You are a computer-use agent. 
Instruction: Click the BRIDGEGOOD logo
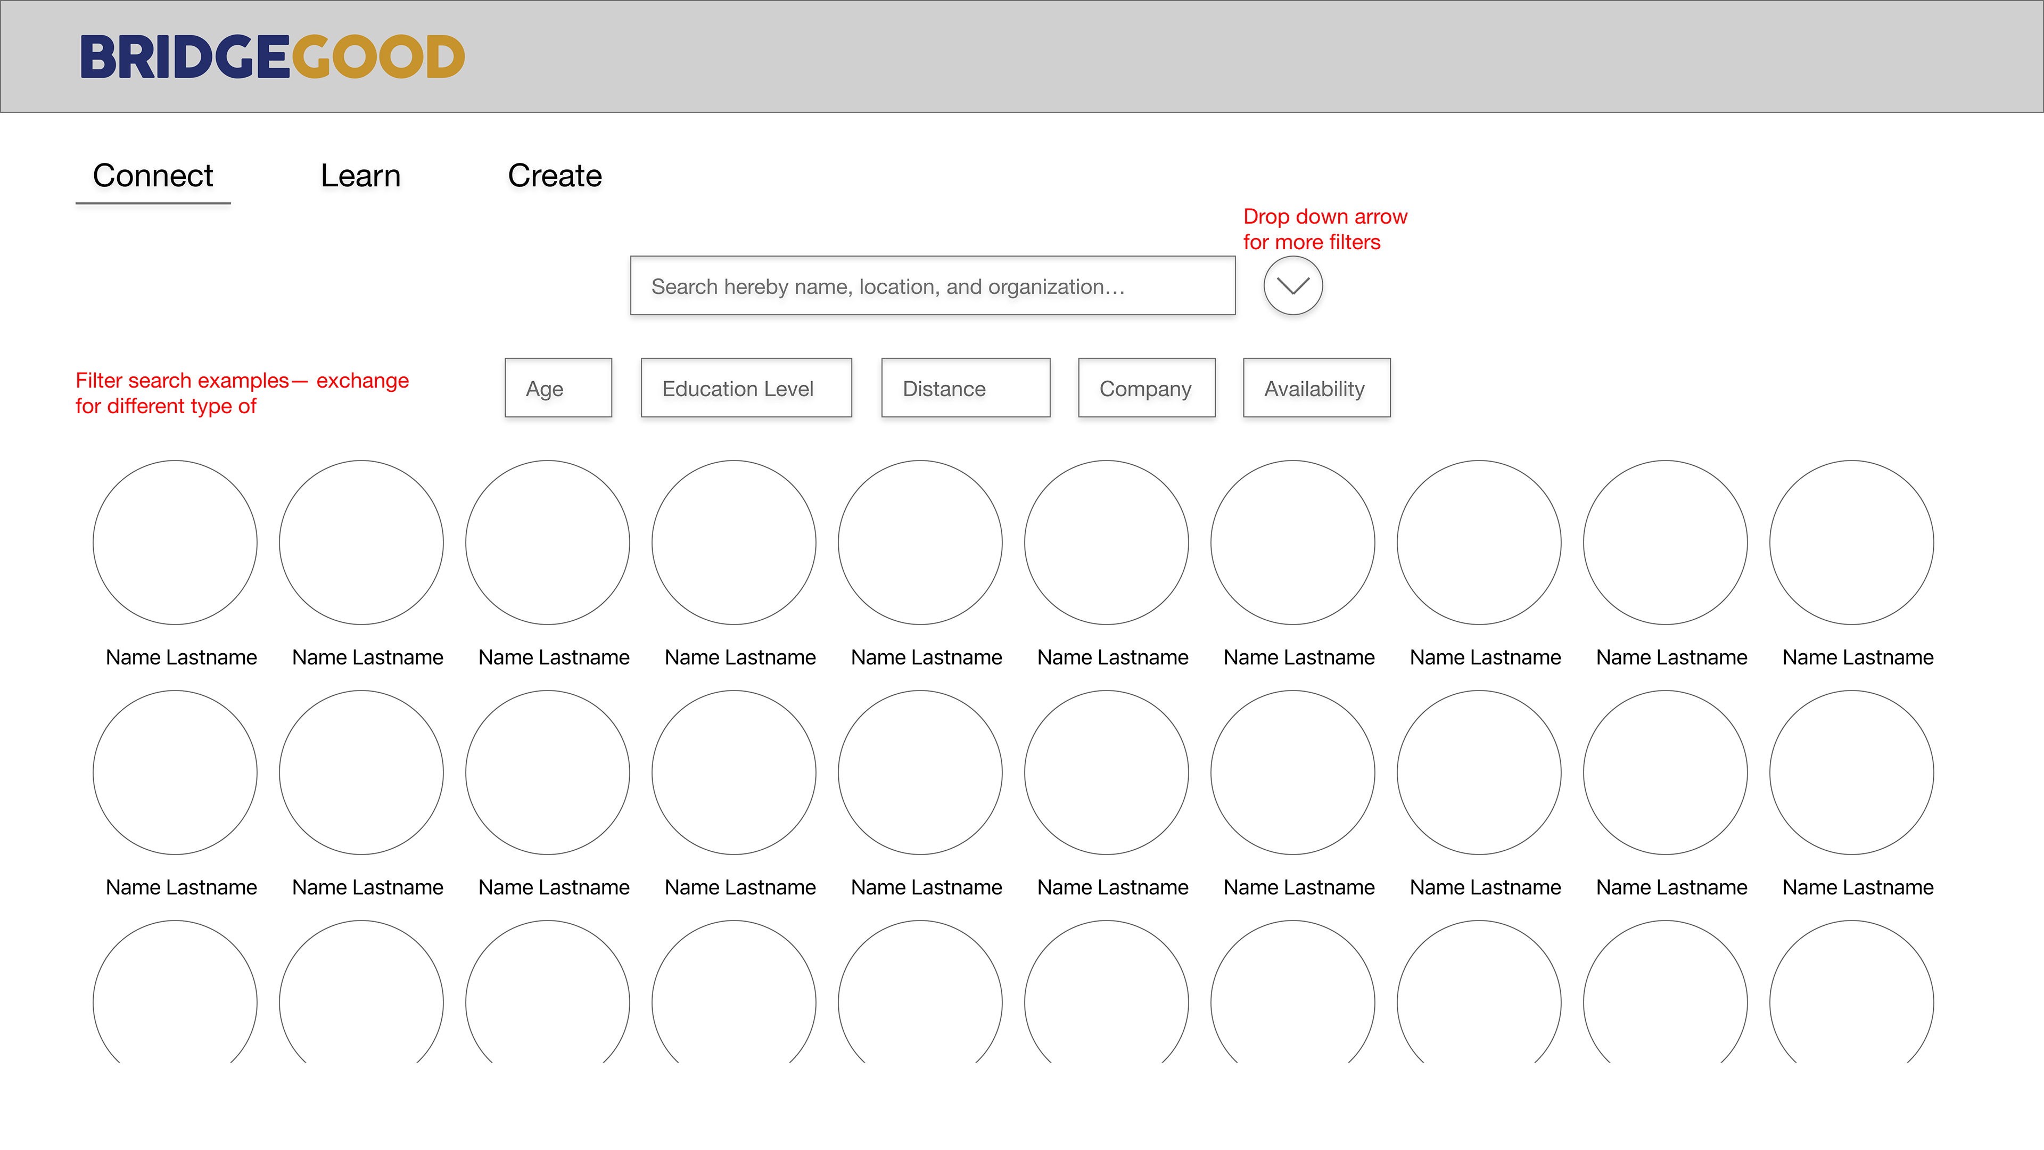click(x=272, y=56)
